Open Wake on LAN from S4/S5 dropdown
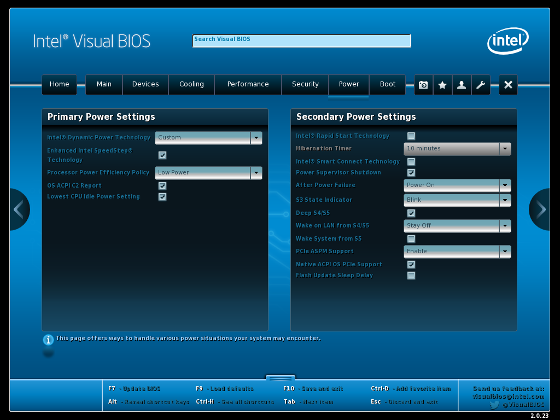This screenshot has height=420, width=560. click(x=457, y=226)
